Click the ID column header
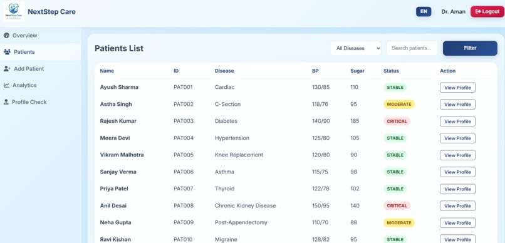This screenshot has width=505, height=243. pos(176,71)
